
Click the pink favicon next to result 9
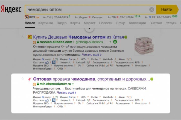pos(30,79)
